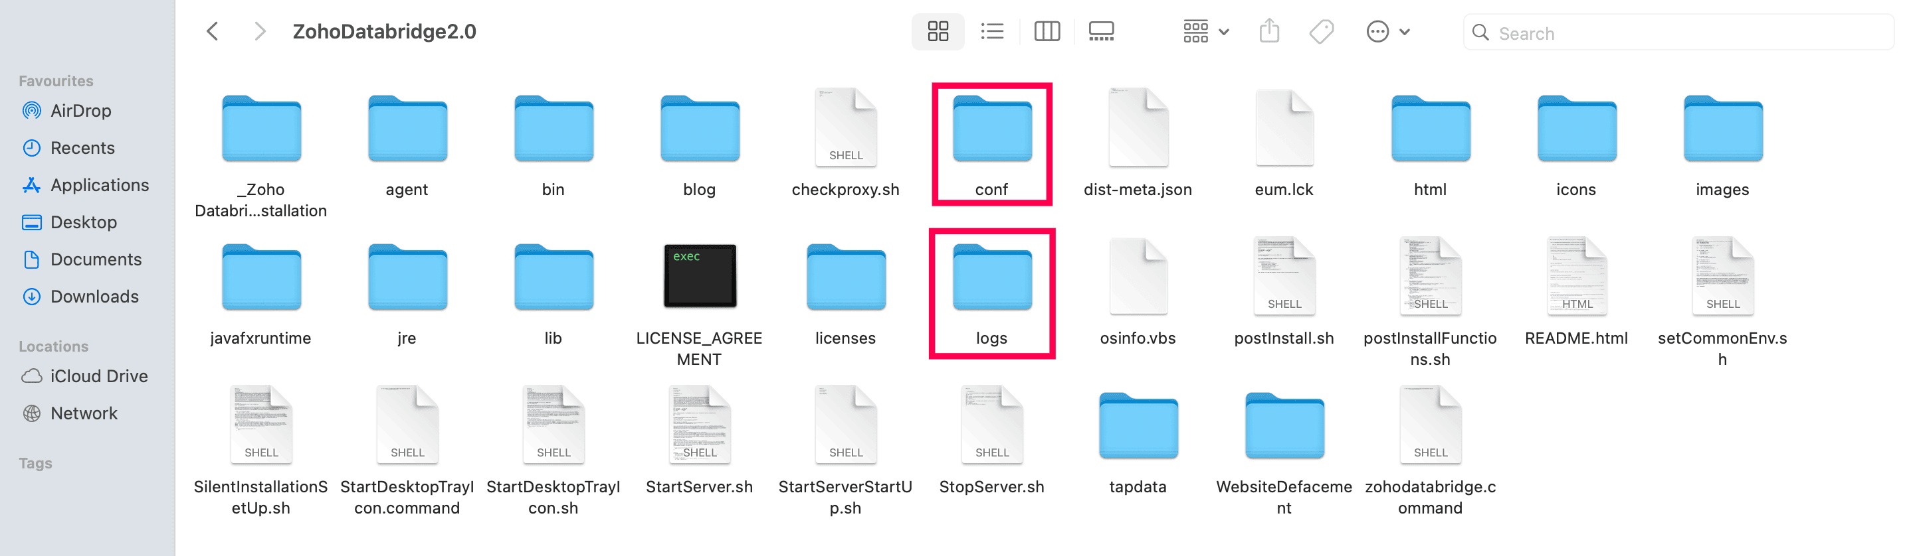Select the StartDesktopTrayIcon.sh file
Screen dimensions: 1911x556
pos(553,424)
